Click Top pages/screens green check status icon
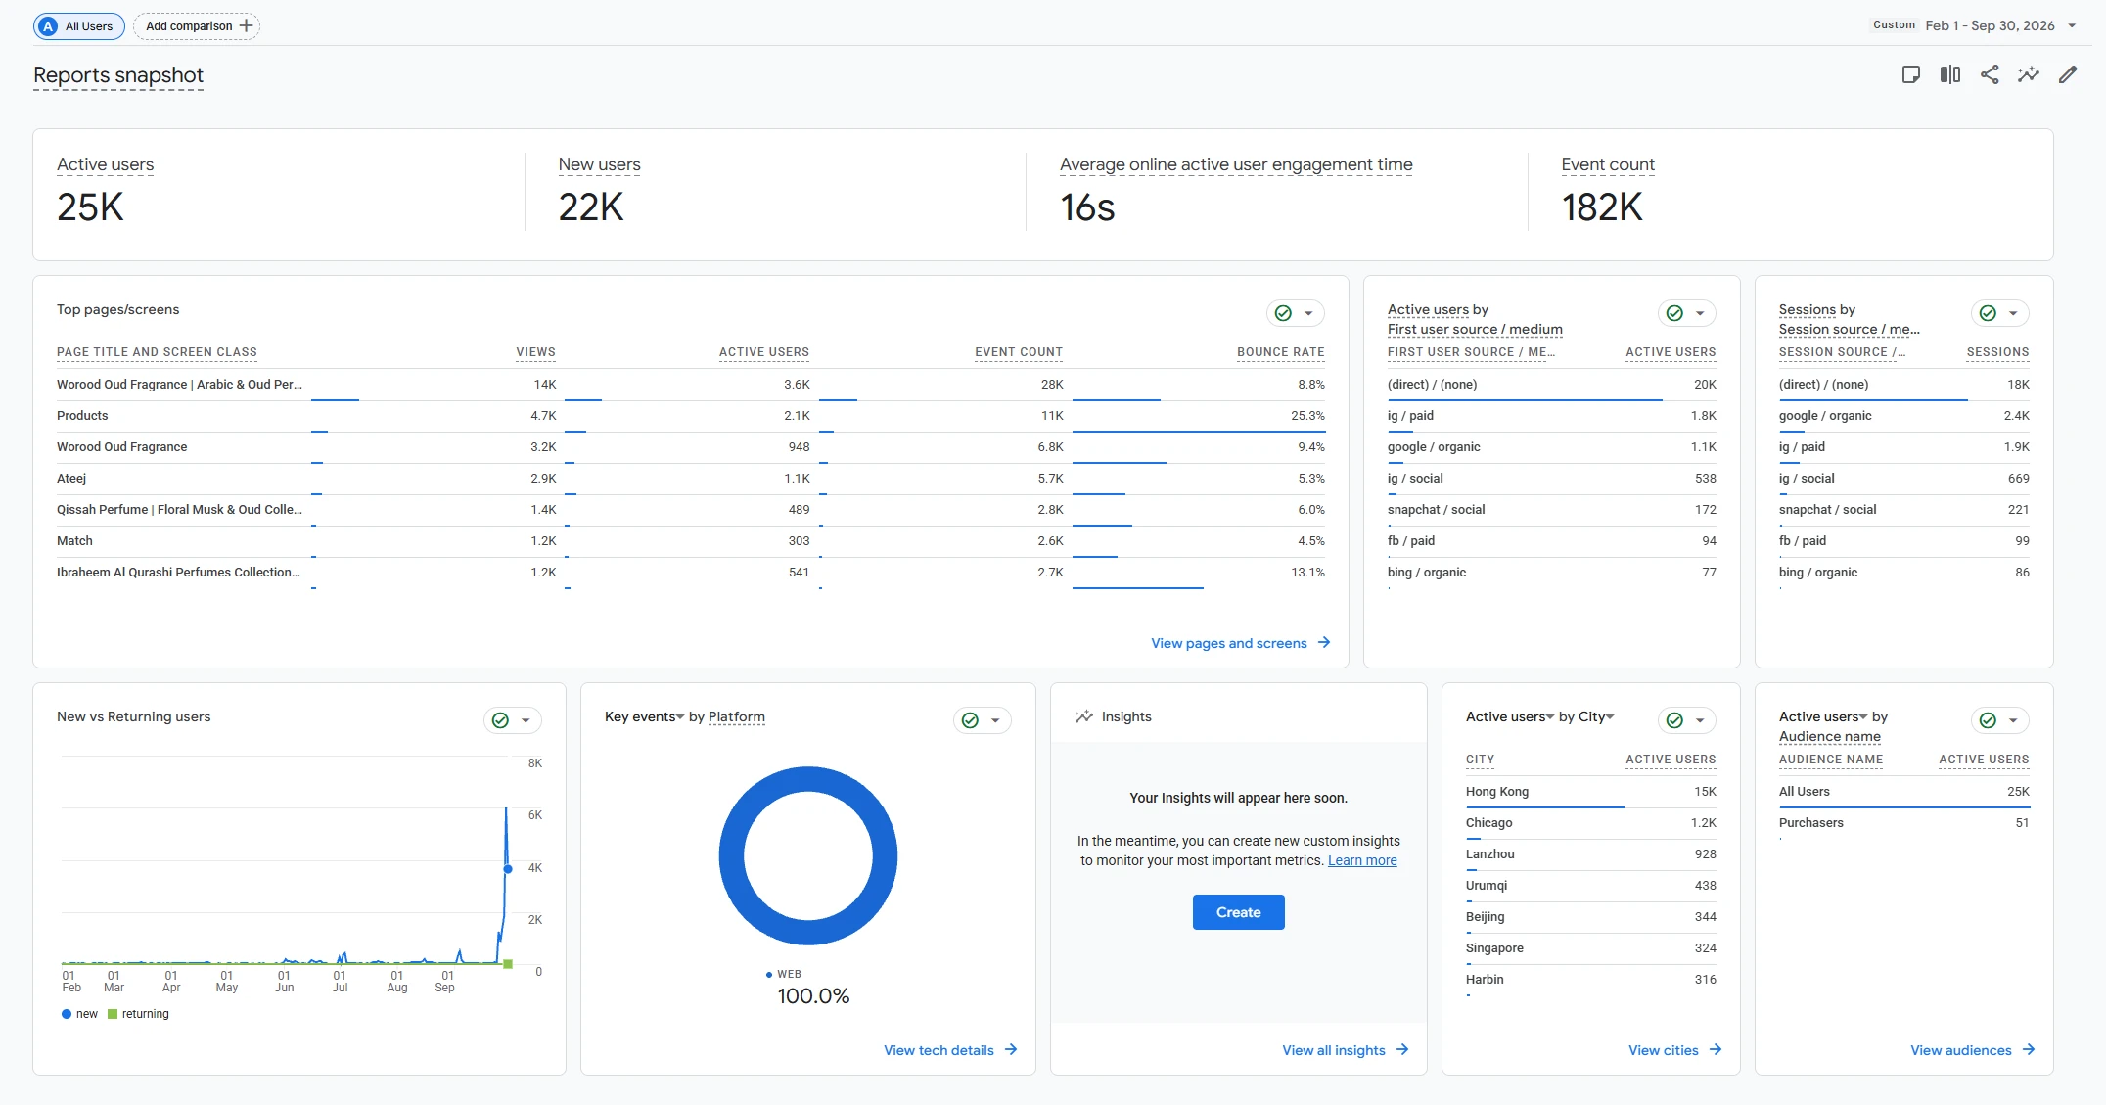Screen dimensions: 2106x1105 coord(1283,313)
